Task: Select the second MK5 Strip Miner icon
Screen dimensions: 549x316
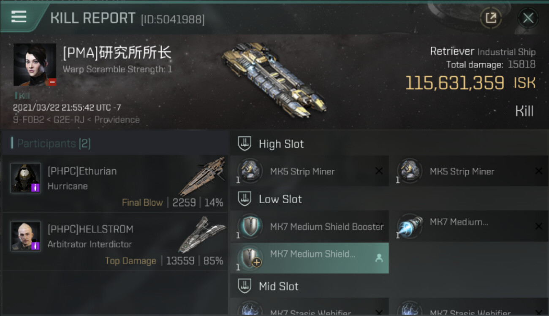Action: (x=410, y=171)
